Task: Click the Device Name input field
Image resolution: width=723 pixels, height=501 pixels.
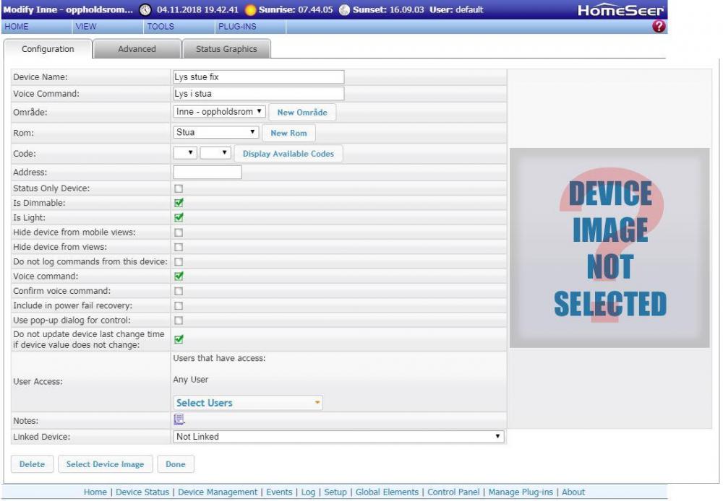Action: (258, 77)
